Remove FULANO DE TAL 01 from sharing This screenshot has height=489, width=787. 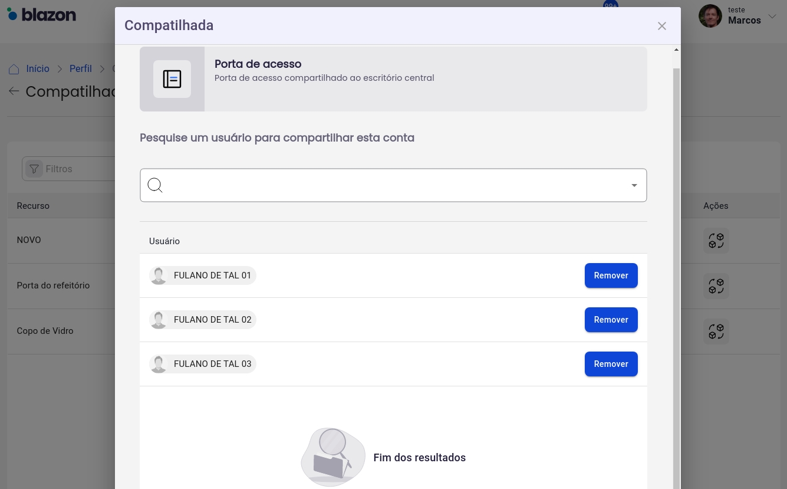click(x=611, y=275)
